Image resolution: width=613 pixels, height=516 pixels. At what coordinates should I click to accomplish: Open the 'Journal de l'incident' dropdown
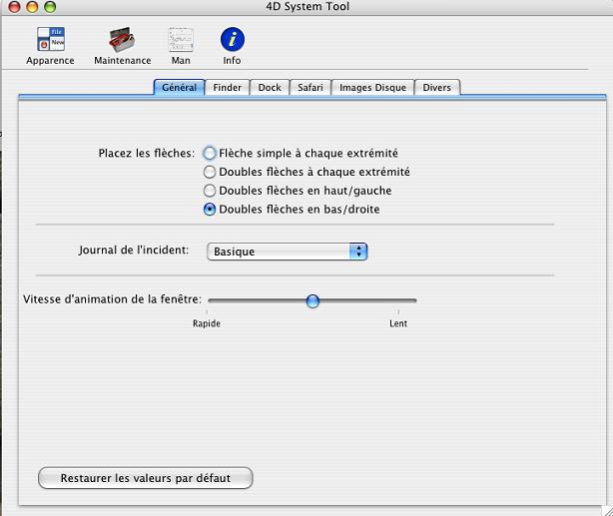pyautogui.click(x=287, y=252)
